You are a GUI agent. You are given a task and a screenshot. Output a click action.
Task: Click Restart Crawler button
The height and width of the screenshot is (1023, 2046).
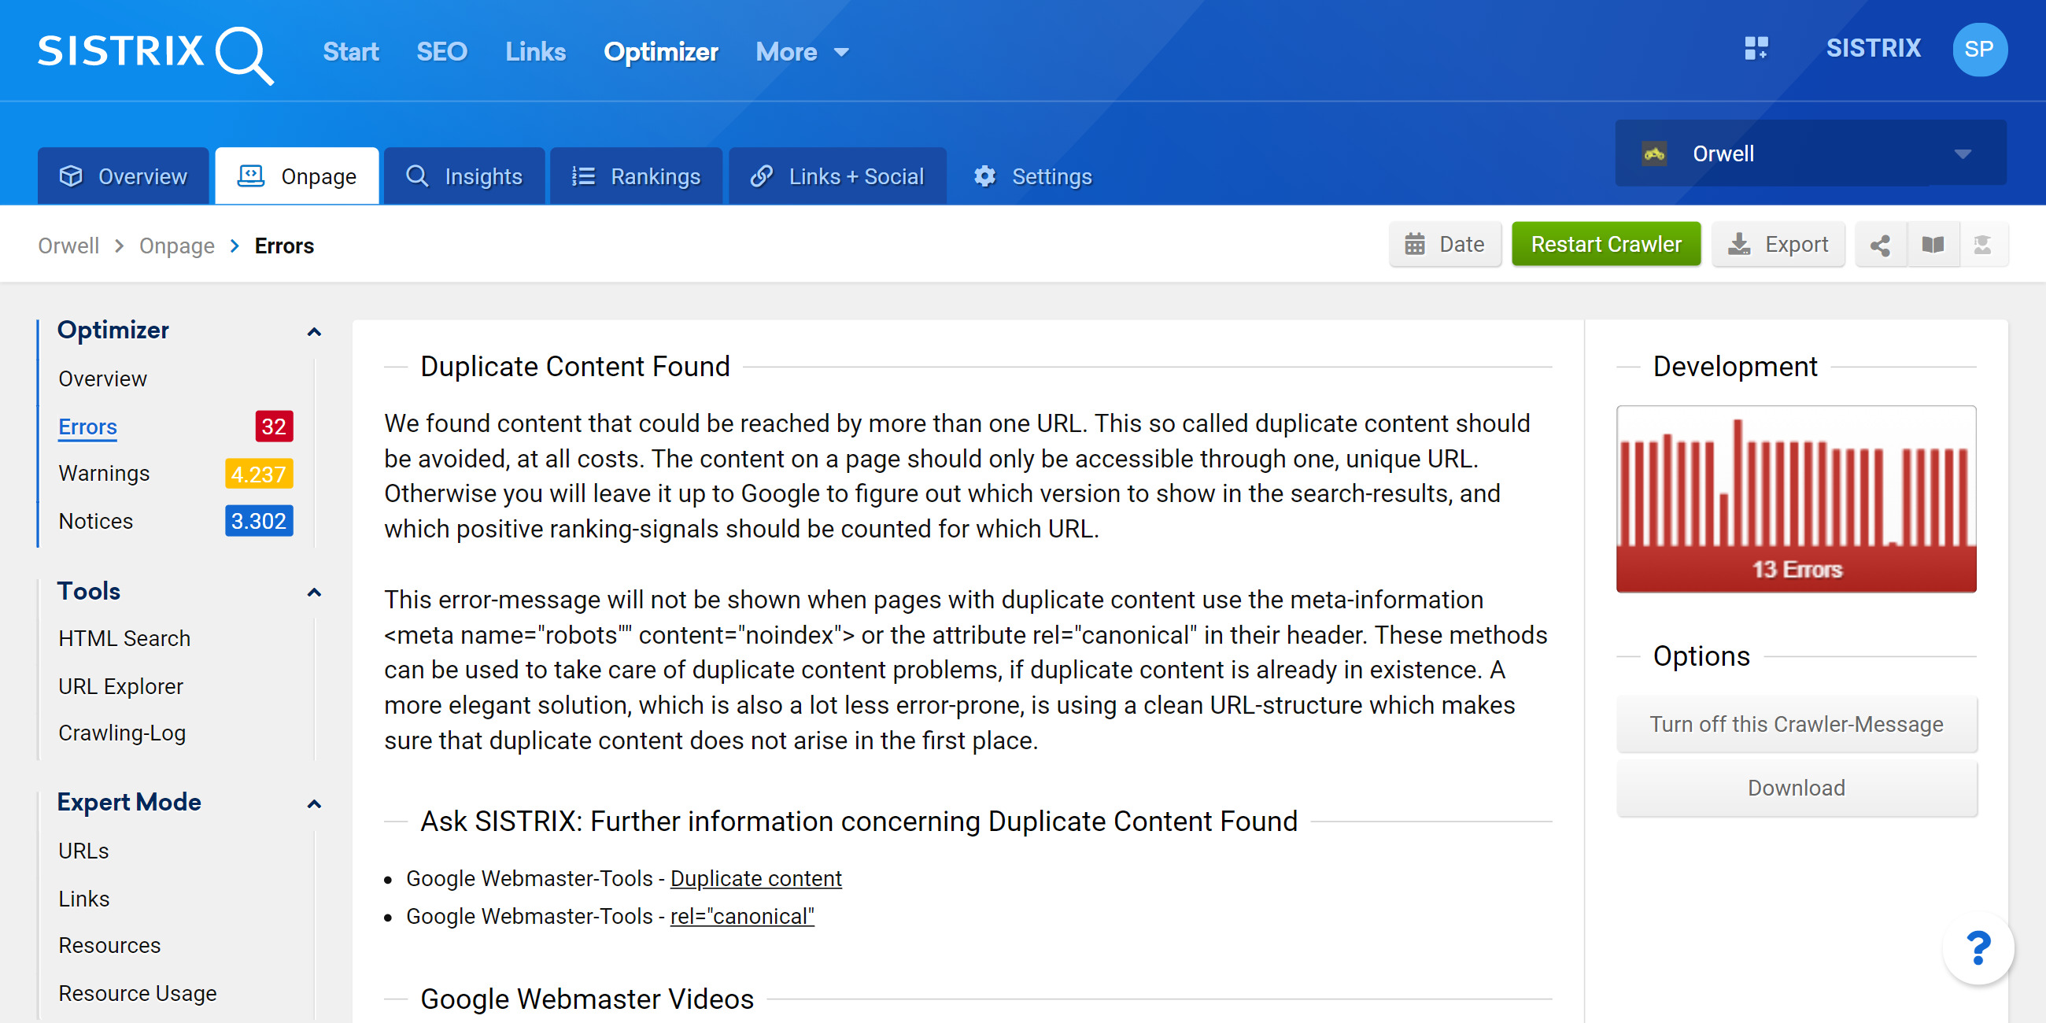point(1605,245)
